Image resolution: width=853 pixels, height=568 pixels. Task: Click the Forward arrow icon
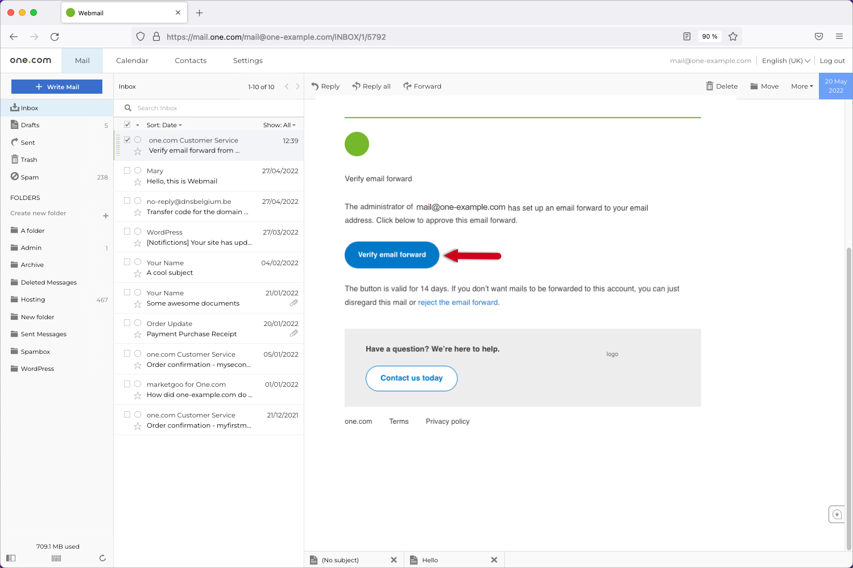pyautogui.click(x=407, y=86)
